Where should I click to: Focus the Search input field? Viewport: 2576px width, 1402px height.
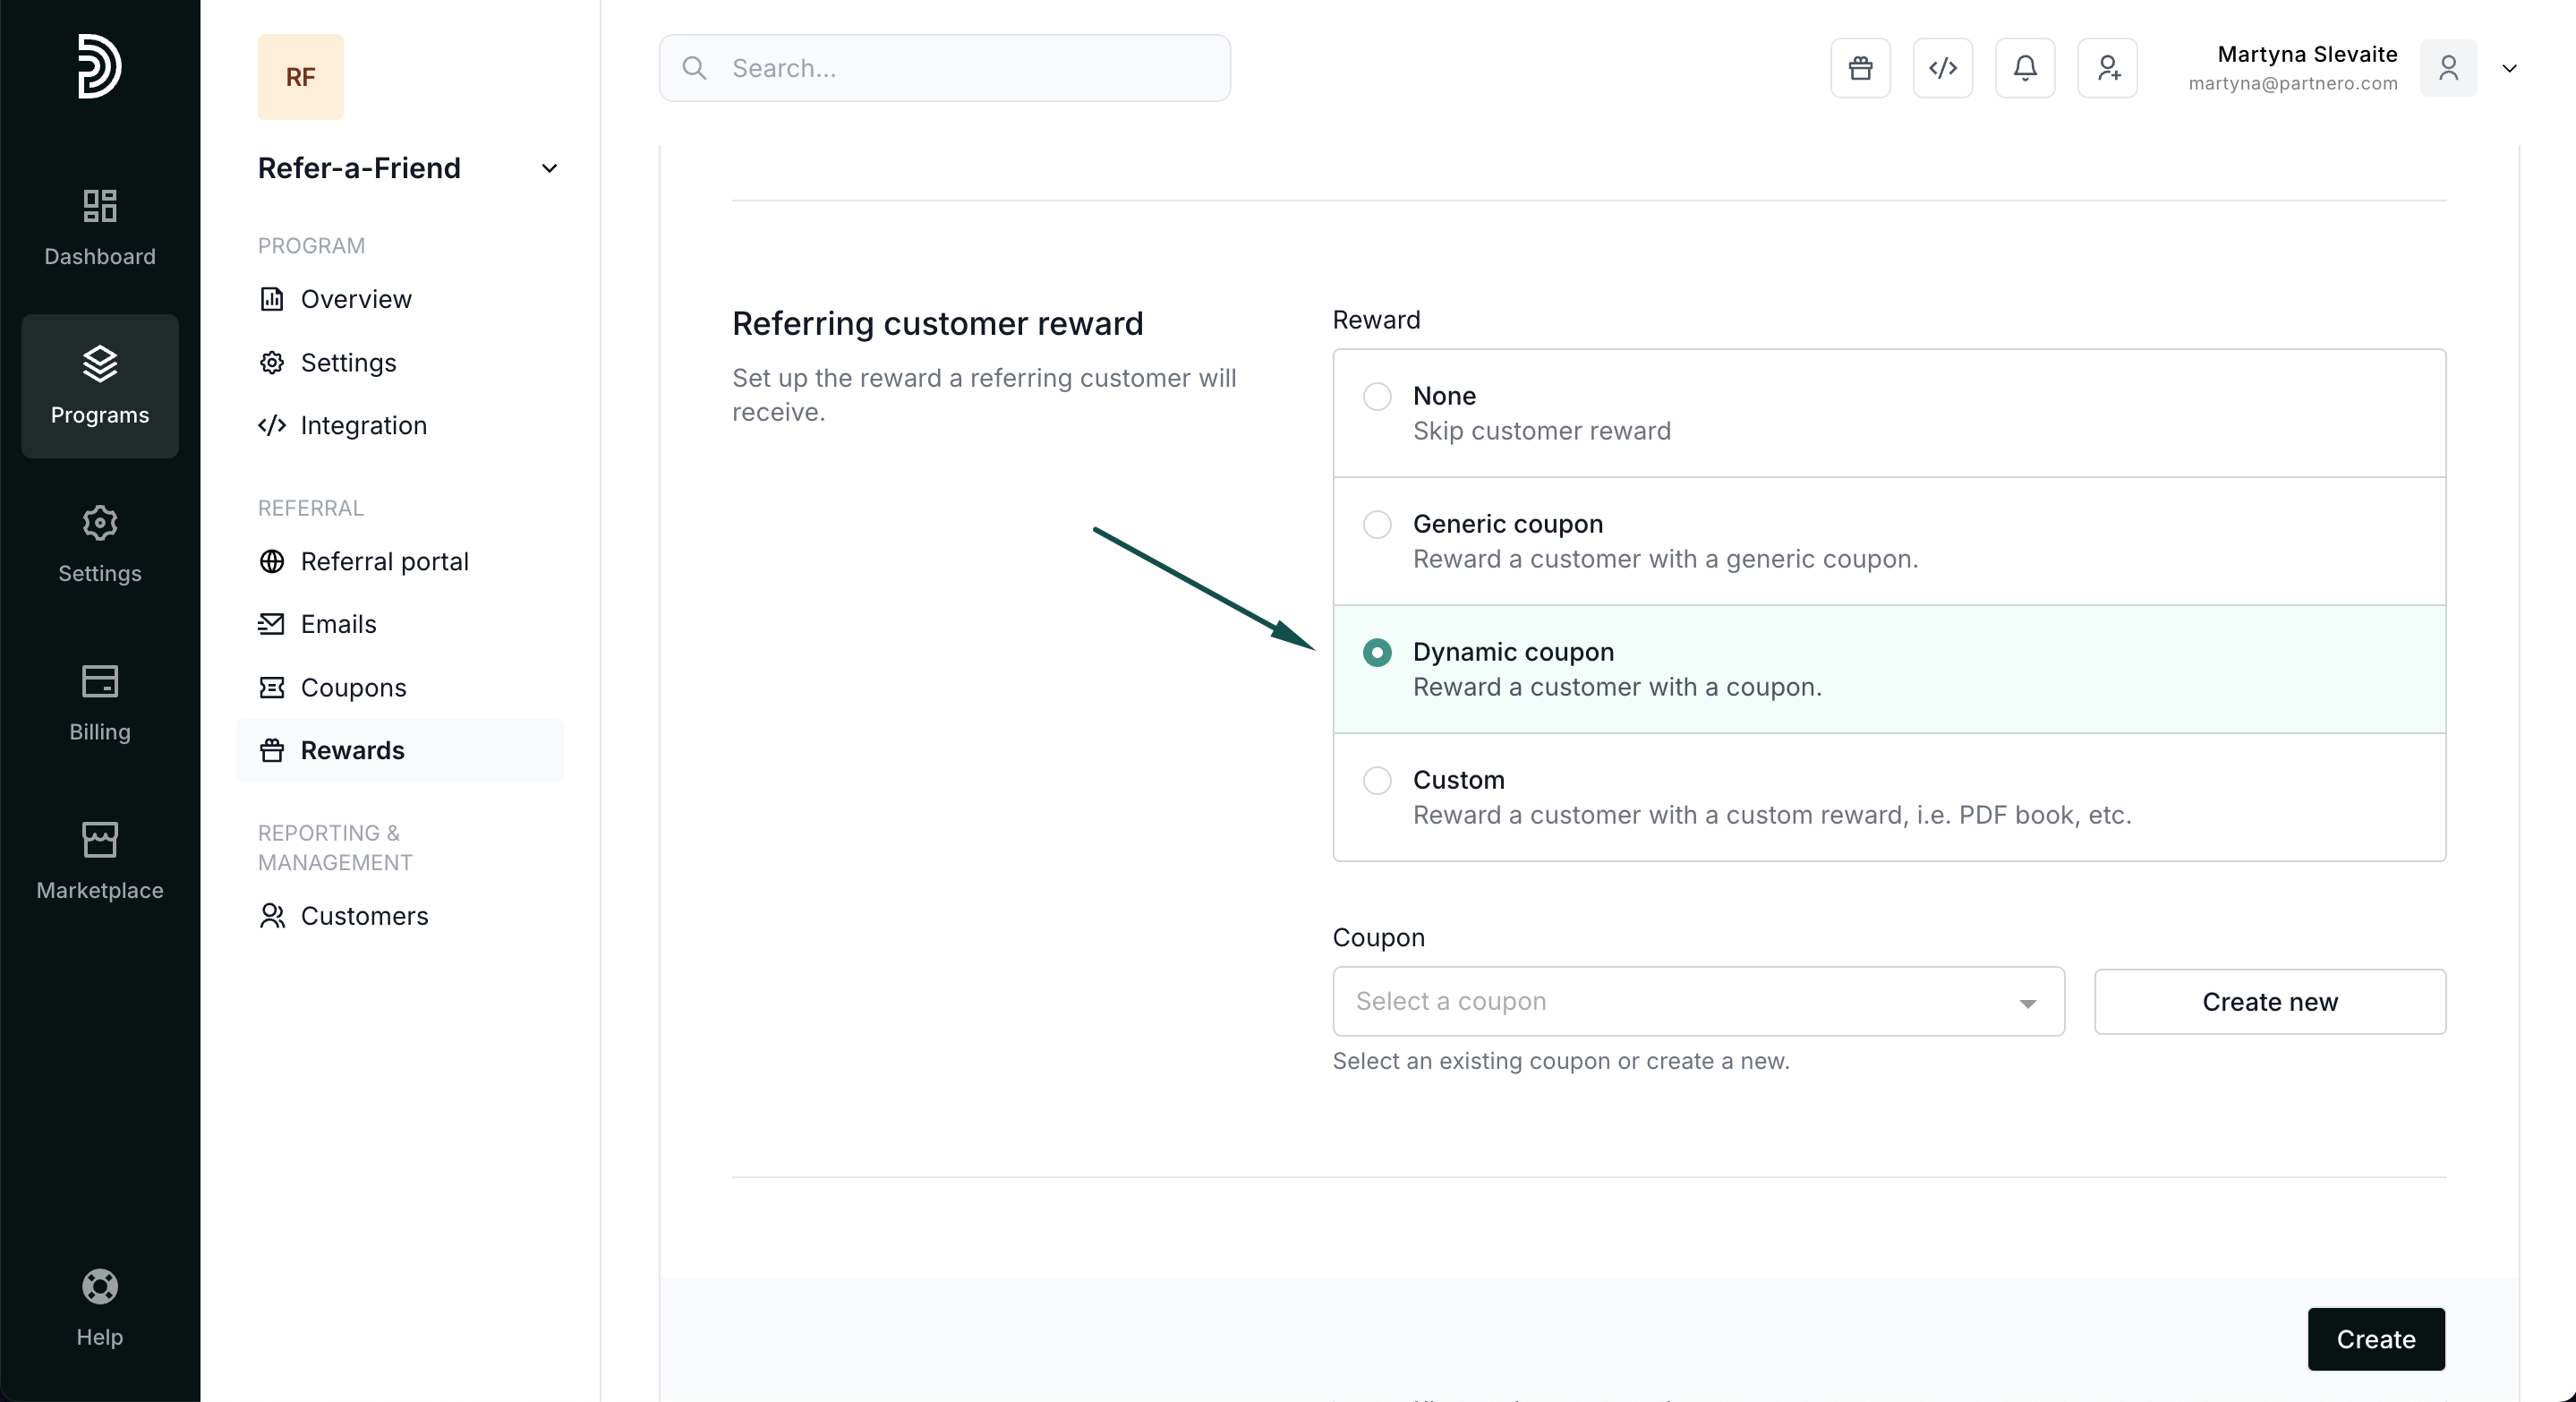pos(944,68)
